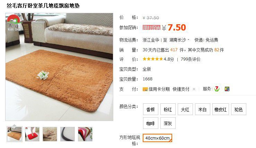Select the 粉红 color option
Image resolution: width=256 pixels, height=148 pixels.
pyautogui.click(x=168, y=109)
